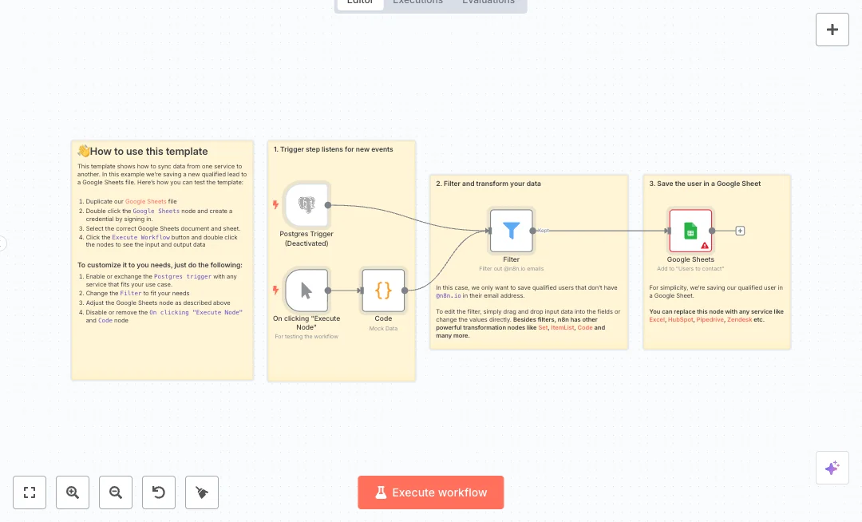Click the Execute workflow button

coord(431,492)
